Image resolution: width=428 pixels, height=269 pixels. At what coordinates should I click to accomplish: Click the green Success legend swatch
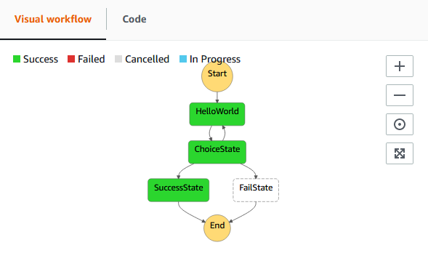17,59
